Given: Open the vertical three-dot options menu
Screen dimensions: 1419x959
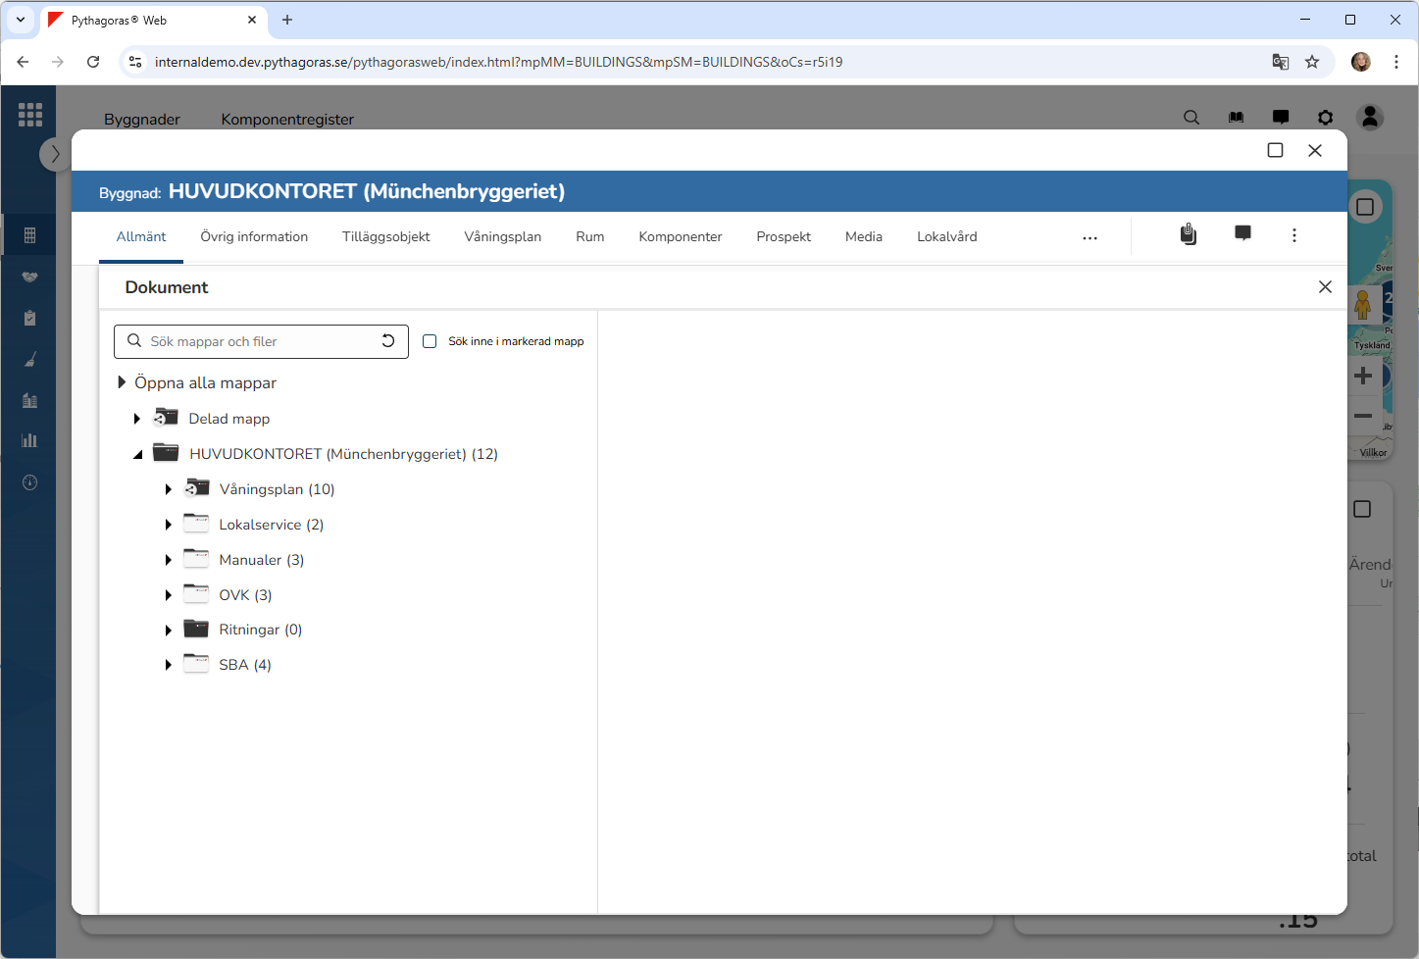Looking at the screenshot, I should 1294,235.
